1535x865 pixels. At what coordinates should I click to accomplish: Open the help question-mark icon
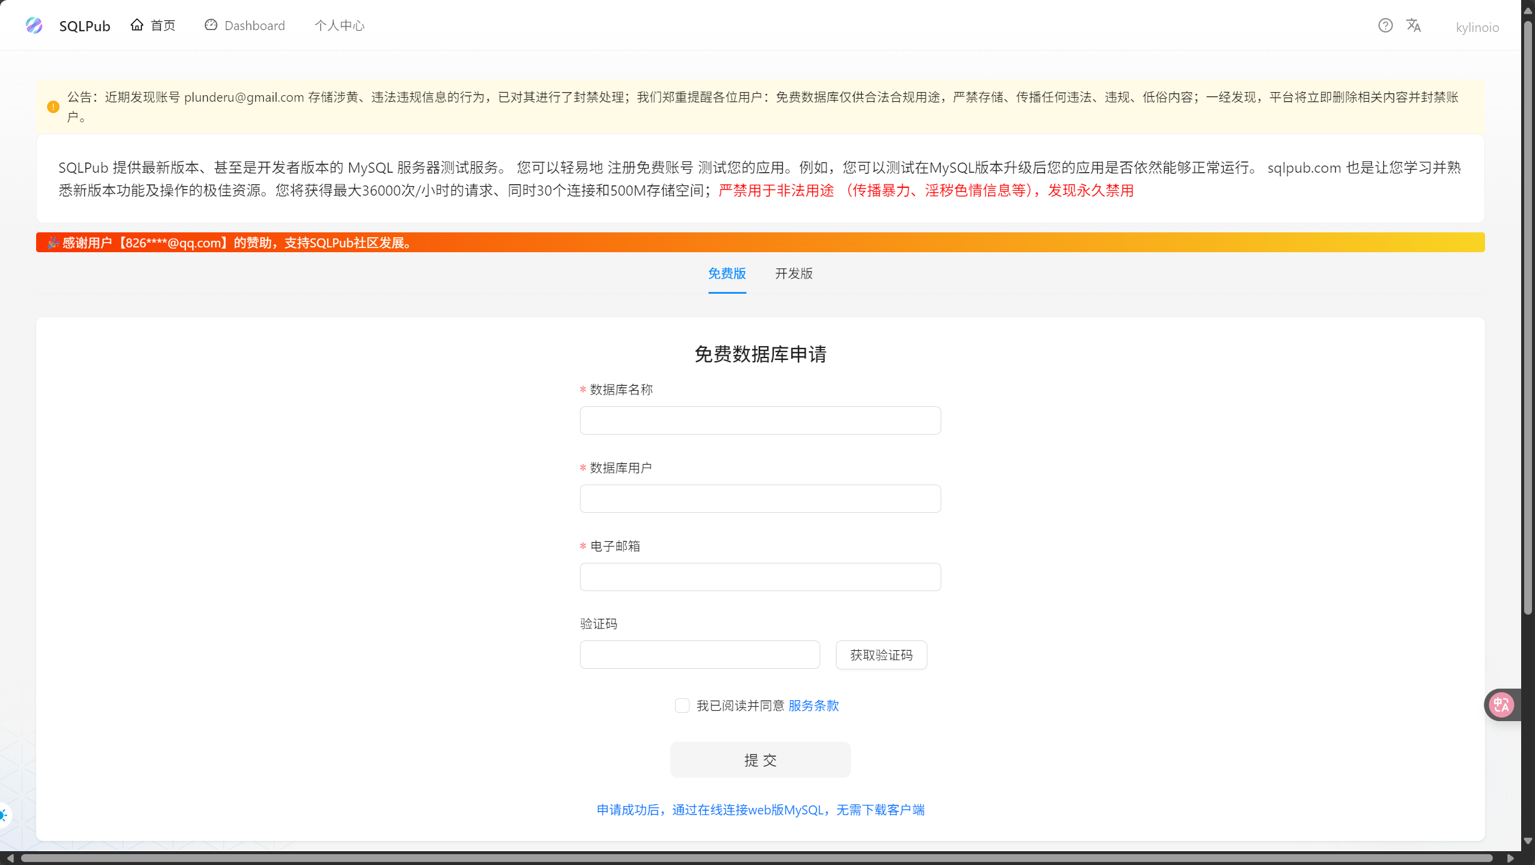click(1385, 25)
